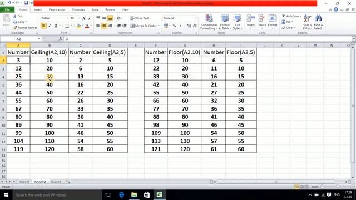
Task: Apply Percent Style format
Action: click(x=174, y=26)
